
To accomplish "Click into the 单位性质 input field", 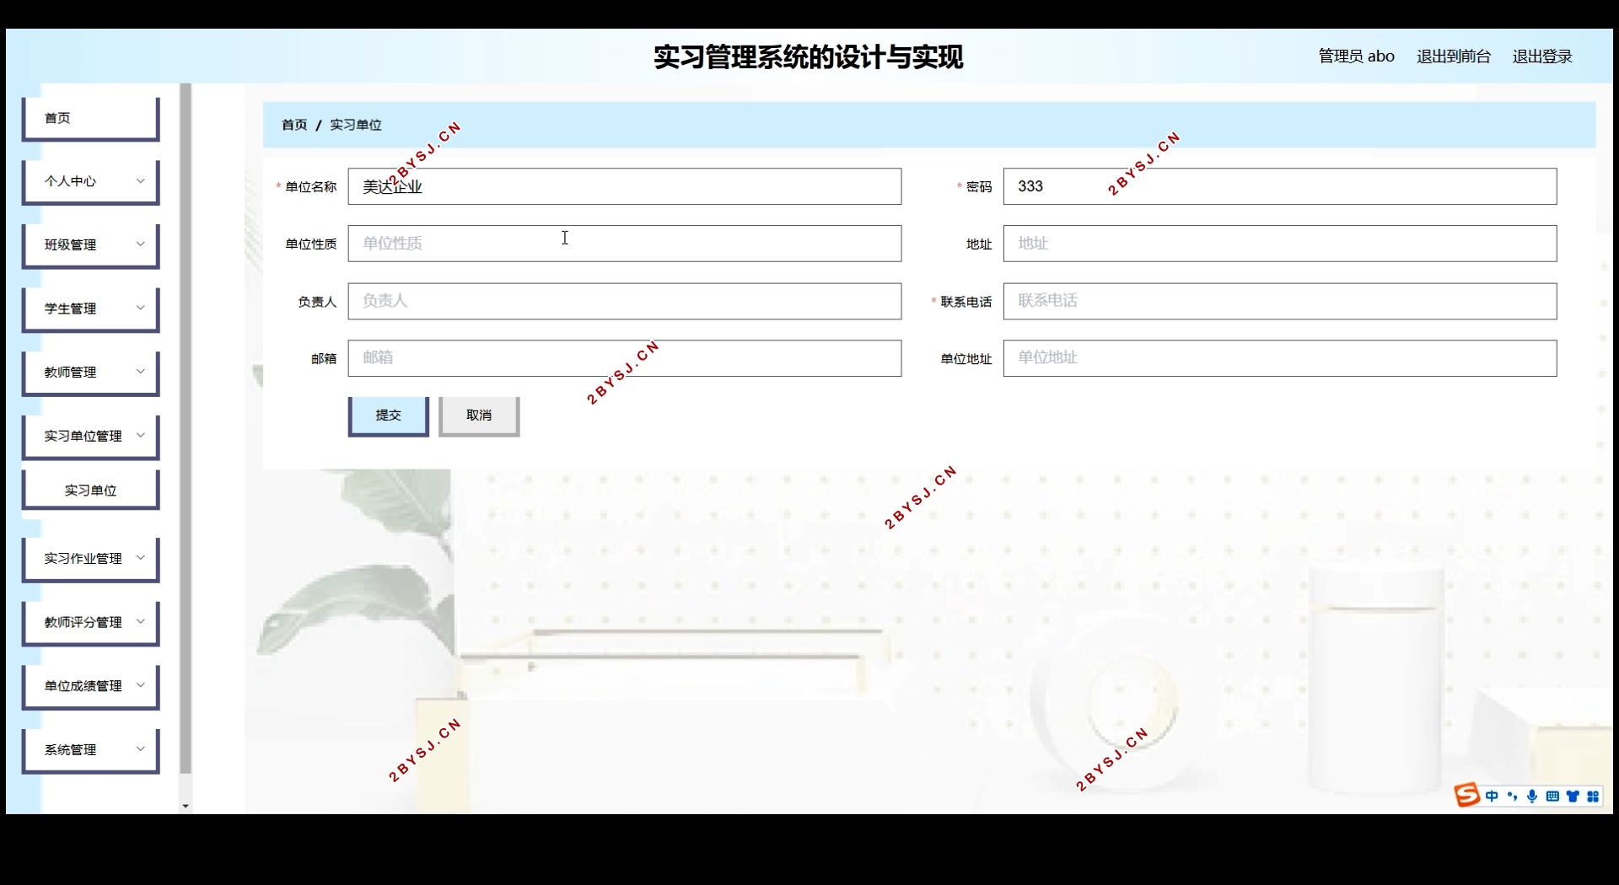I will pyautogui.click(x=625, y=244).
